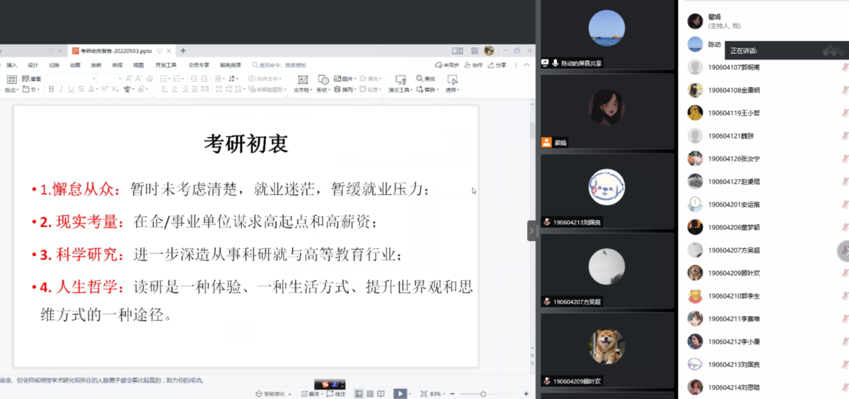849x399 pixels.
Task: Decrease indent level icon
Action: 194,78
